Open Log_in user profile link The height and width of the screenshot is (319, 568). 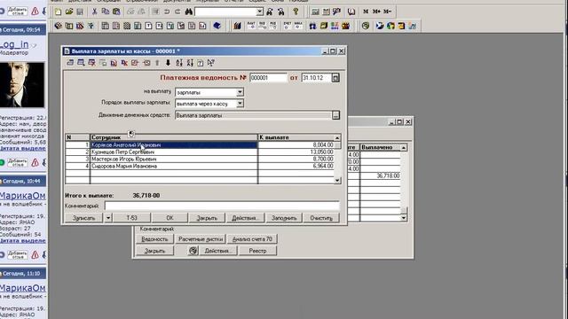click(14, 44)
